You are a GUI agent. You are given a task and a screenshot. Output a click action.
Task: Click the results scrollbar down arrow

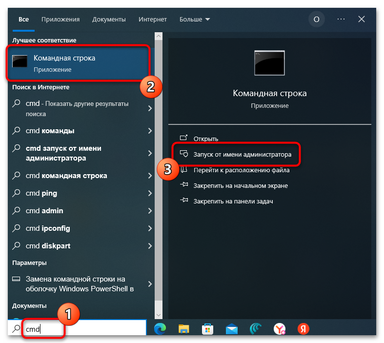[x=159, y=315]
